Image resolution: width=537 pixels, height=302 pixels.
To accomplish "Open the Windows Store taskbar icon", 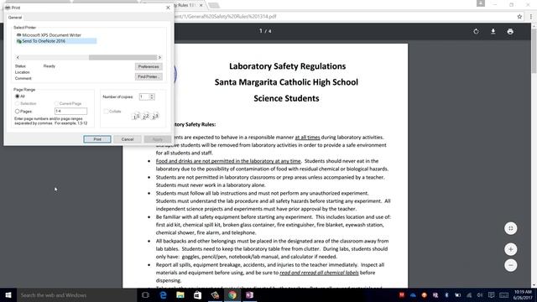I will [198, 295].
